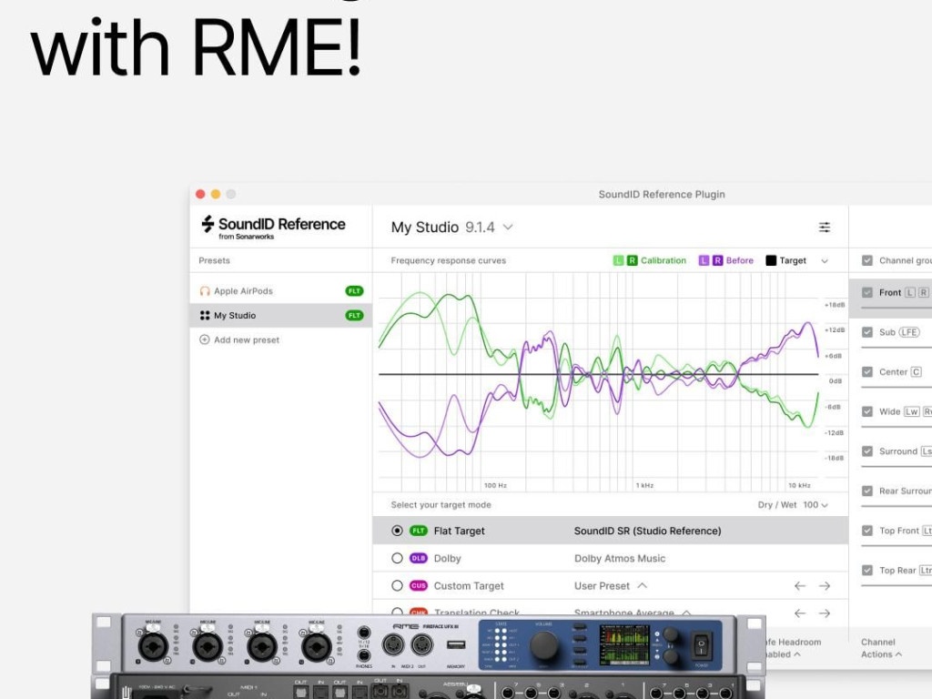Select the Custom Target radio button
The width and height of the screenshot is (932, 699).
[x=397, y=586]
